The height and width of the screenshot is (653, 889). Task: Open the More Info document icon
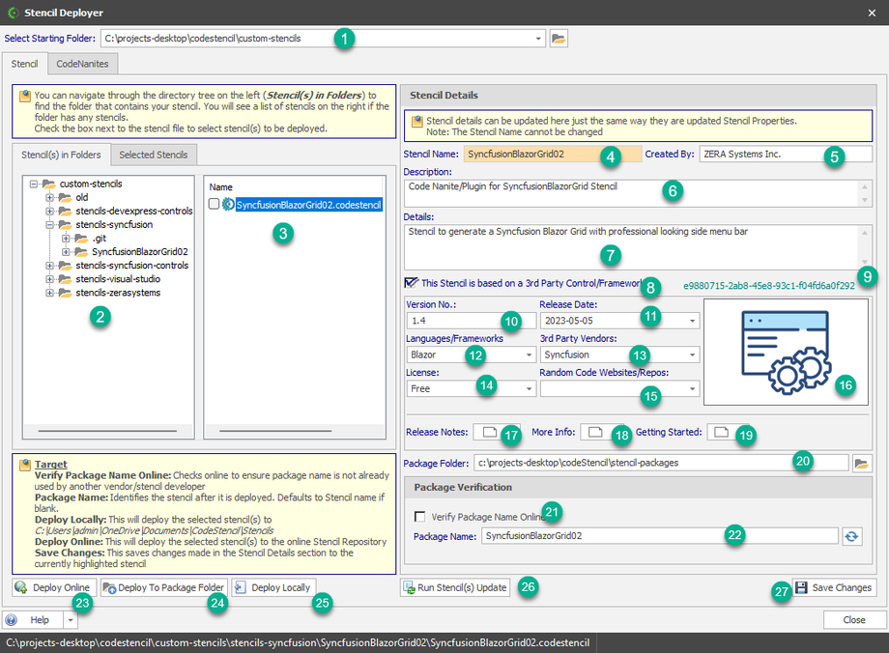[x=596, y=432]
